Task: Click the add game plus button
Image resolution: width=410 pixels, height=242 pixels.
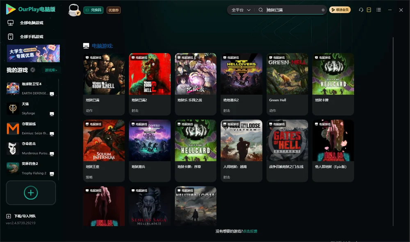Action: click(31, 193)
